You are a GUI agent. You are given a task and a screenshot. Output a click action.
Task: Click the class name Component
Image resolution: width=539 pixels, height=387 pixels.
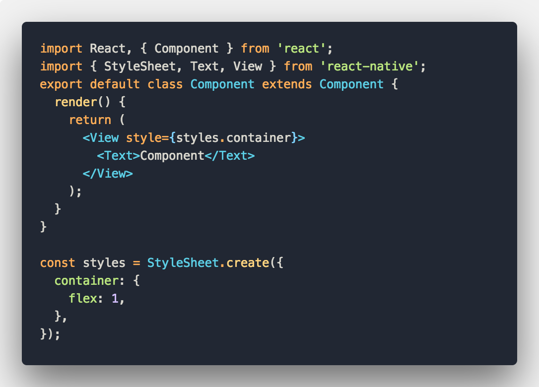pos(222,84)
